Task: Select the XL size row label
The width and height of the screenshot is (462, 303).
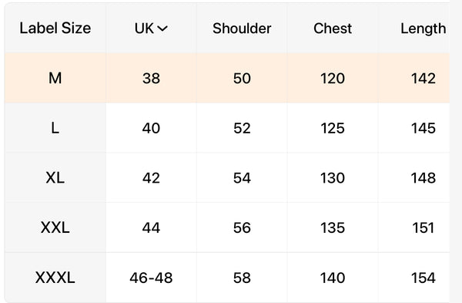Action: click(55, 178)
